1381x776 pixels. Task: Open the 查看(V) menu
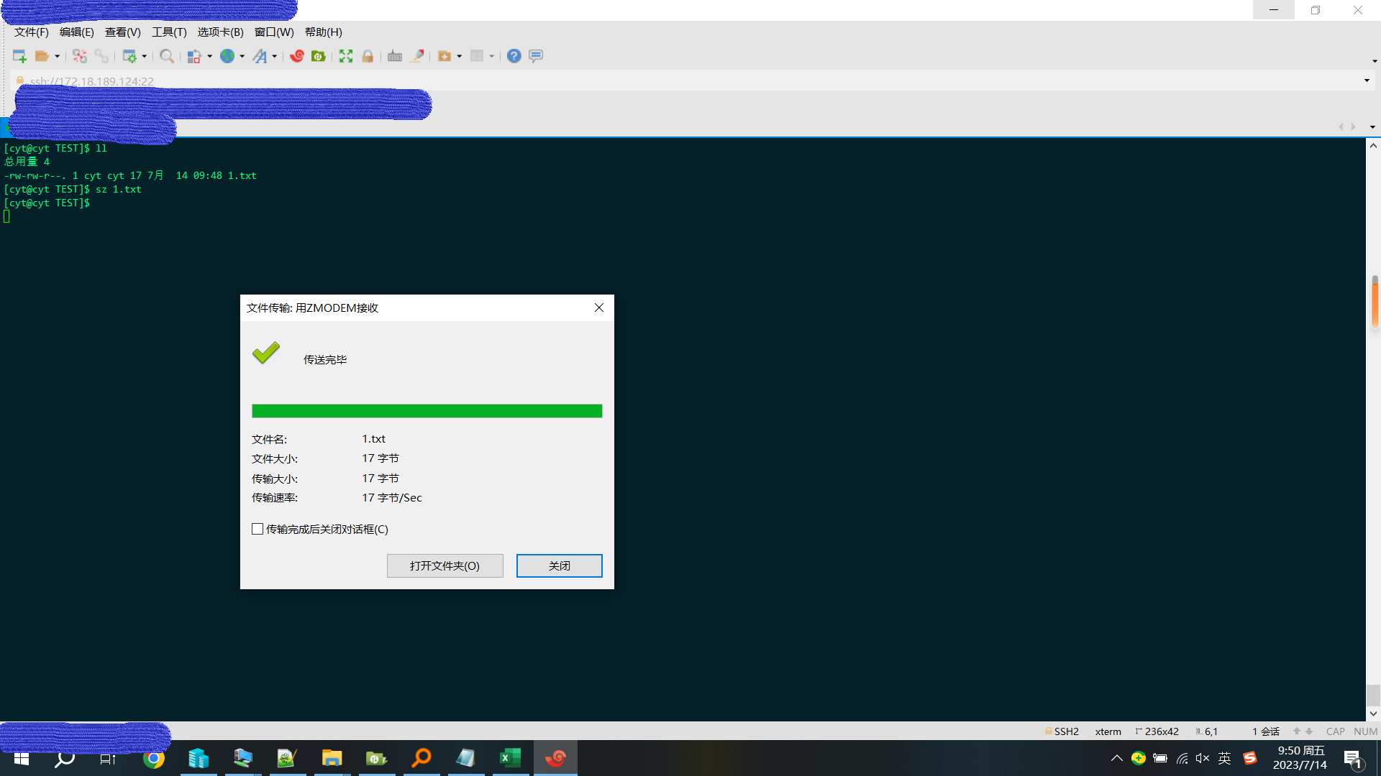[123, 32]
